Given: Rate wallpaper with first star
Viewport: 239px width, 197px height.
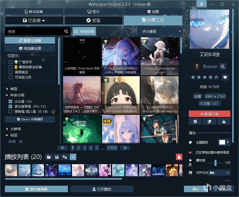Looking at the screenshot, I should pos(193,77).
